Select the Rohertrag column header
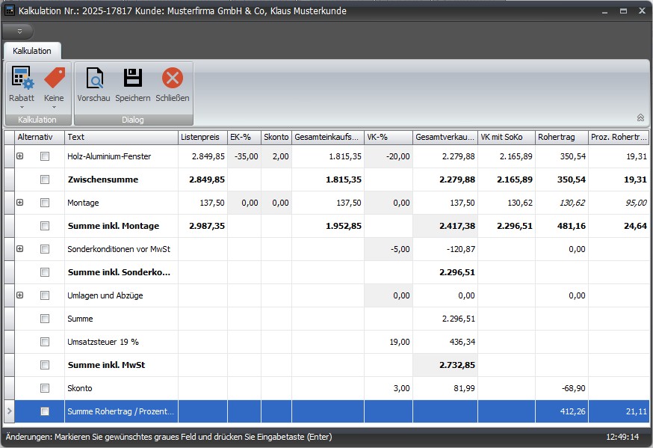This screenshot has width=653, height=448. point(561,138)
